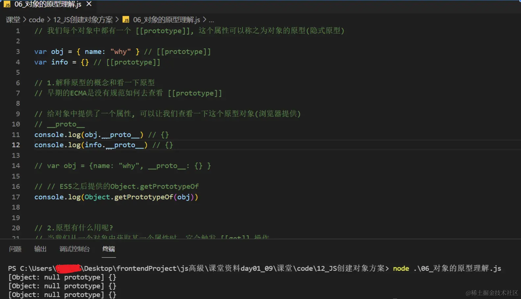The height and width of the screenshot is (299, 521).
Task: Switch to the 输出 panel tab
Action: pos(40,249)
